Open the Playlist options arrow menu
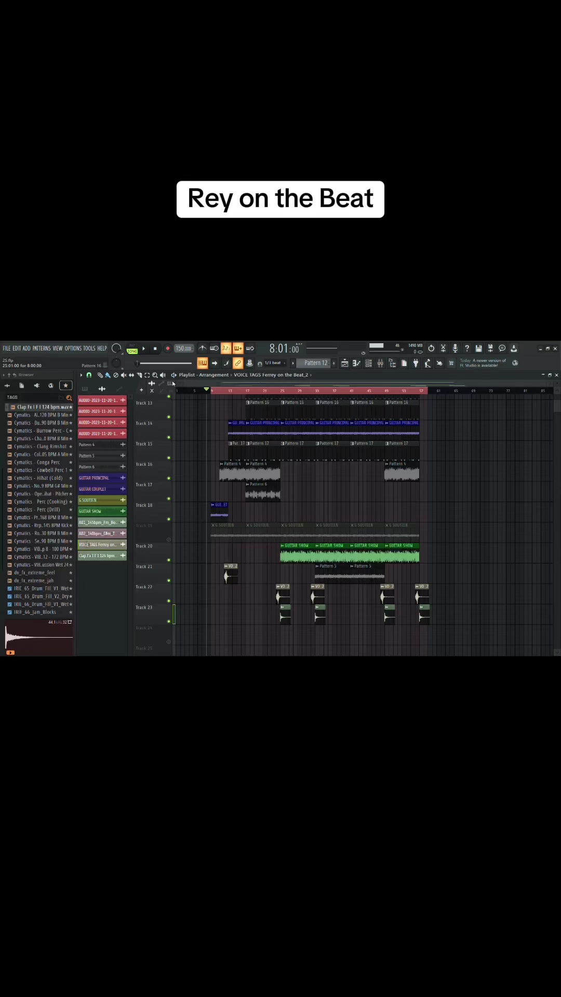Screen dimensions: 561x997 (x=81, y=375)
